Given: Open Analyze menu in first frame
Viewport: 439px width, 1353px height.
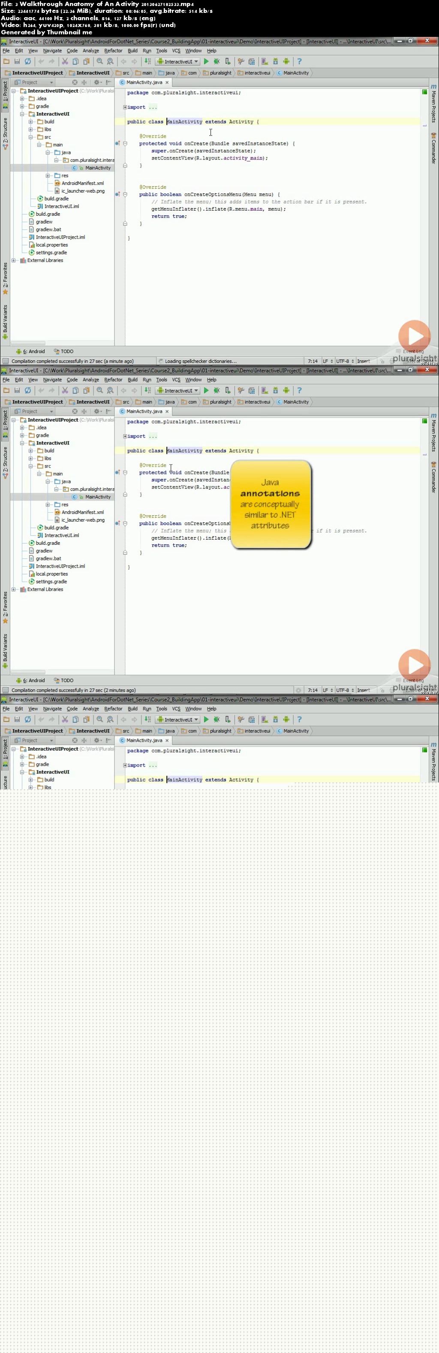Looking at the screenshot, I should pos(91,51).
